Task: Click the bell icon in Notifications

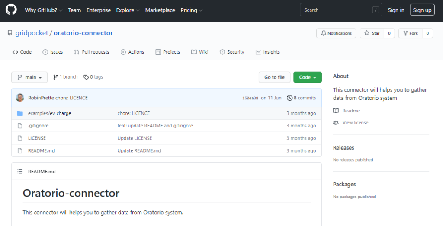Action: tap(324, 33)
